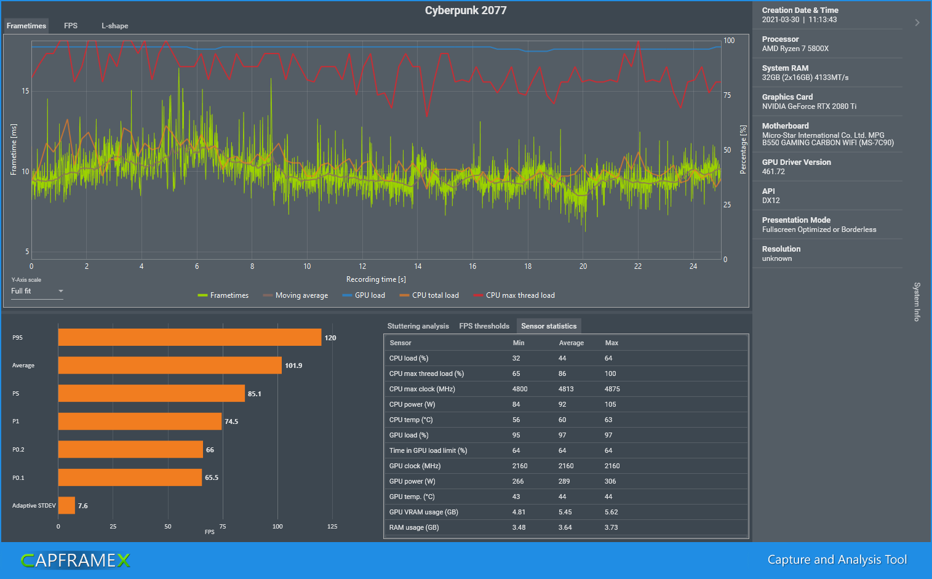932x579 pixels.
Task: Open the L-shape tab
Action: [x=115, y=26]
